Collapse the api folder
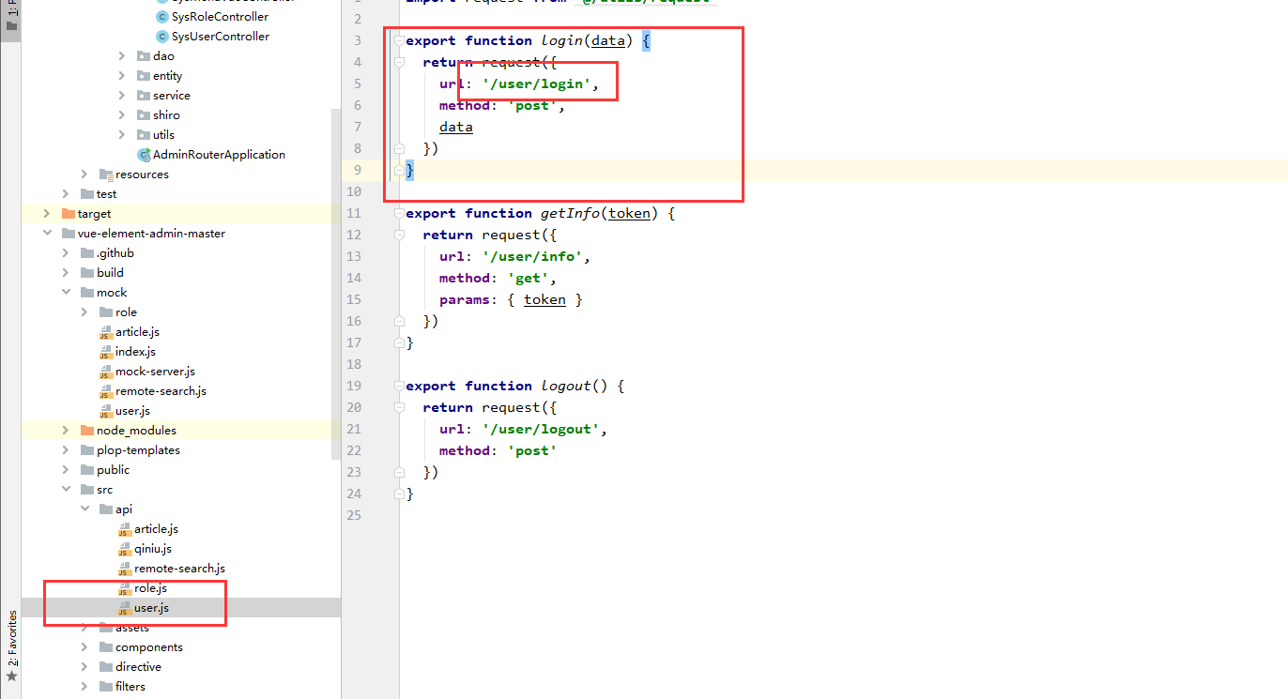 tap(84, 509)
